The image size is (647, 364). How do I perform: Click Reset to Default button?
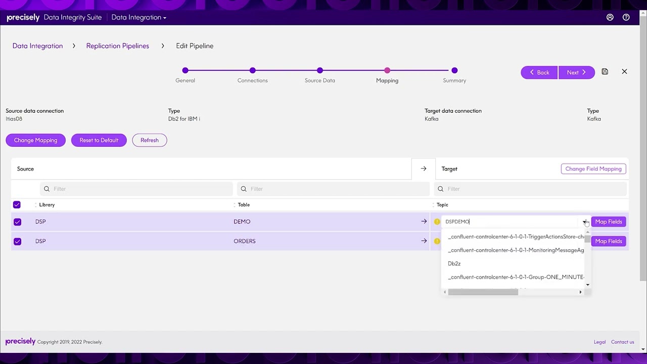coord(99,140)
